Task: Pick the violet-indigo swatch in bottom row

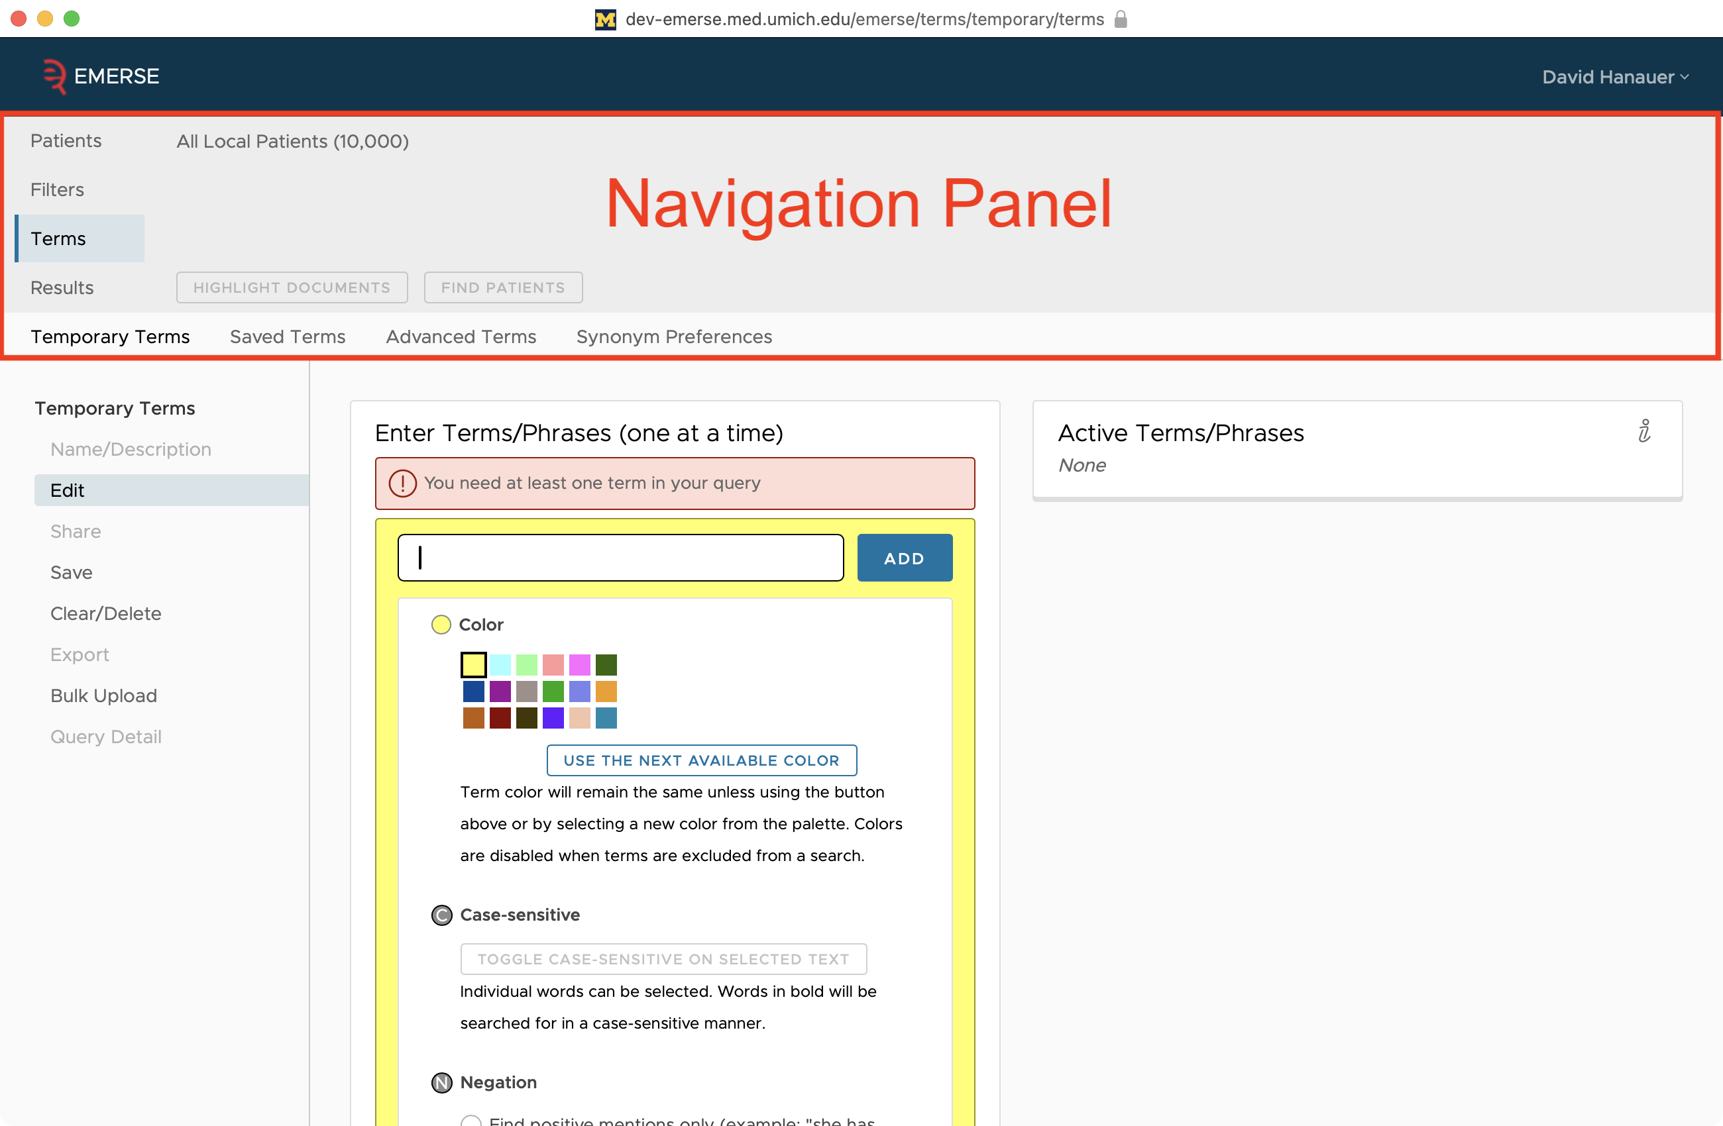Action: point(553,718)
